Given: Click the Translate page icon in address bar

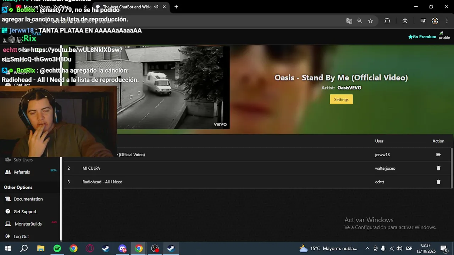Looking at the screenshot, I should pyautogui.click(x=349, y=21).
